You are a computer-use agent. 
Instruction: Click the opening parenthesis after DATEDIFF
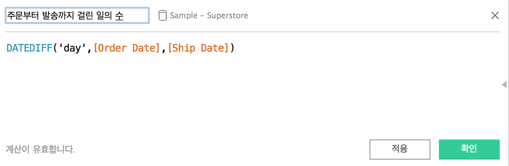(55, 48)
